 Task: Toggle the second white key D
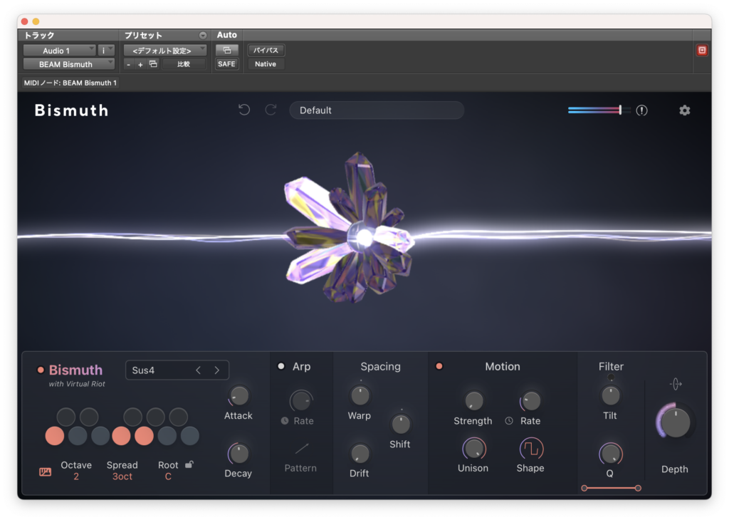coord(78,436)
